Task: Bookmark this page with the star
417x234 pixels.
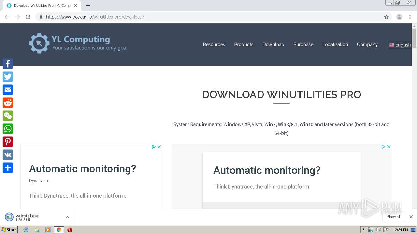Action: [x=386, y=17]
